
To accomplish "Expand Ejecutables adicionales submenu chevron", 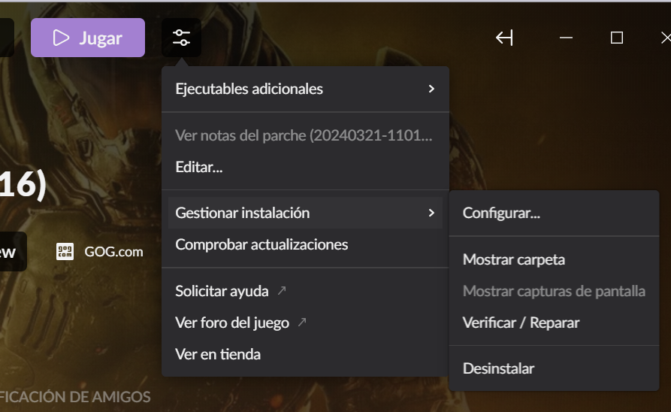I will tap(431, 89).
